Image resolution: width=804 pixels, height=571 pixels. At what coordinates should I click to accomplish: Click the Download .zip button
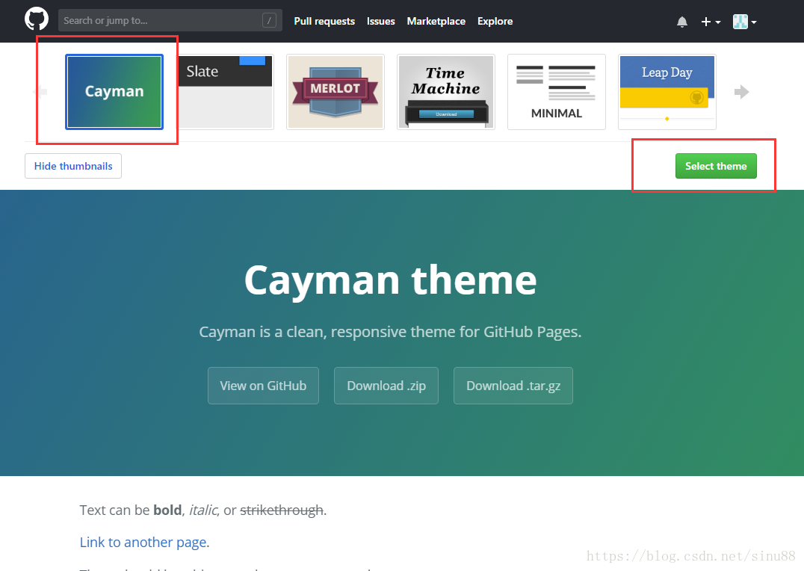coord(386,386)
